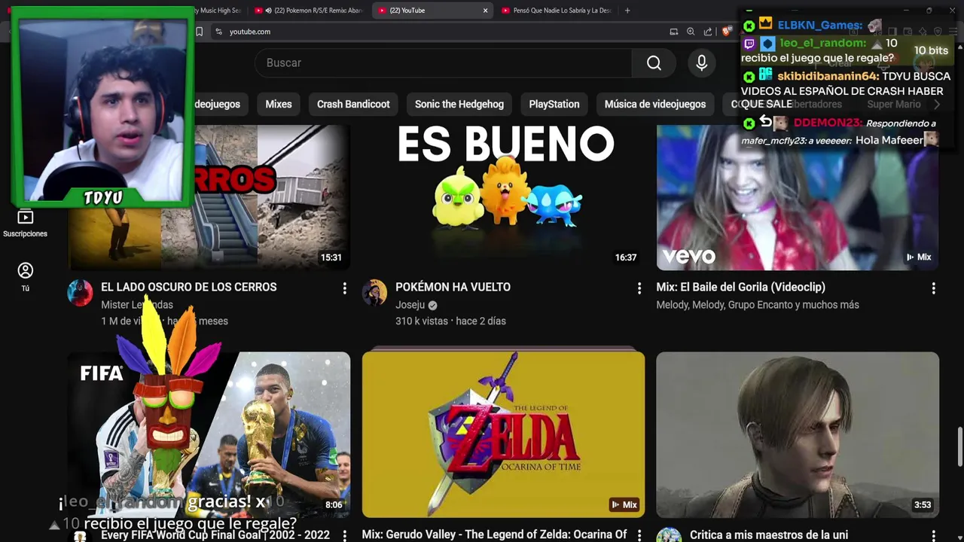Screen dimensions: 964x542
Task: Open a new browser tab with plus
Action: tap(627, 11)
